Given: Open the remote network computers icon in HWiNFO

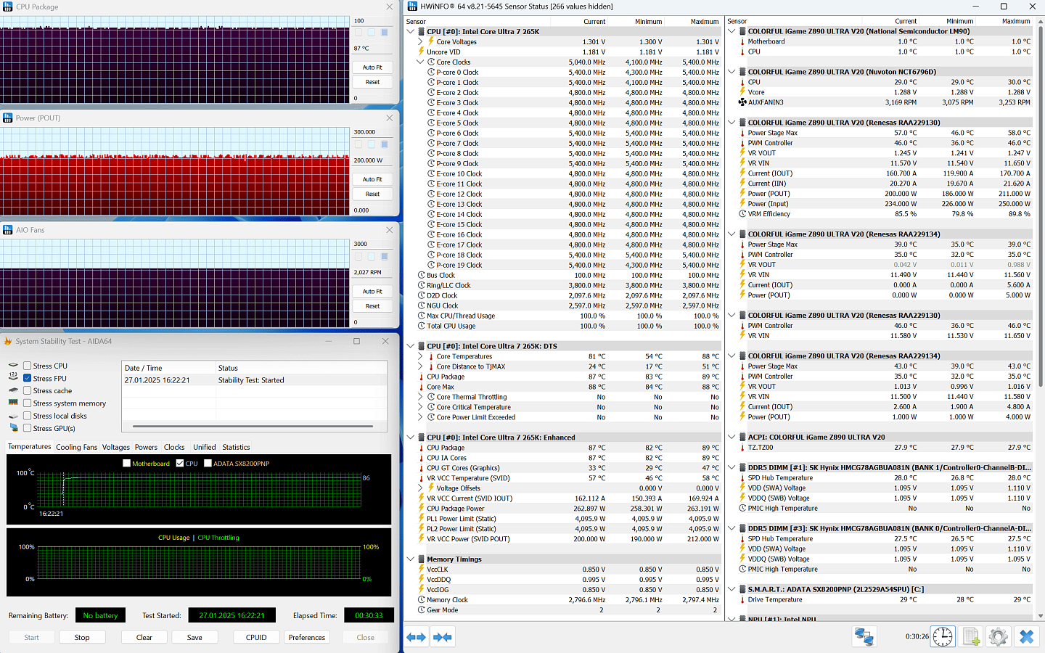Looking at the screenshot, I should point(864,637).
